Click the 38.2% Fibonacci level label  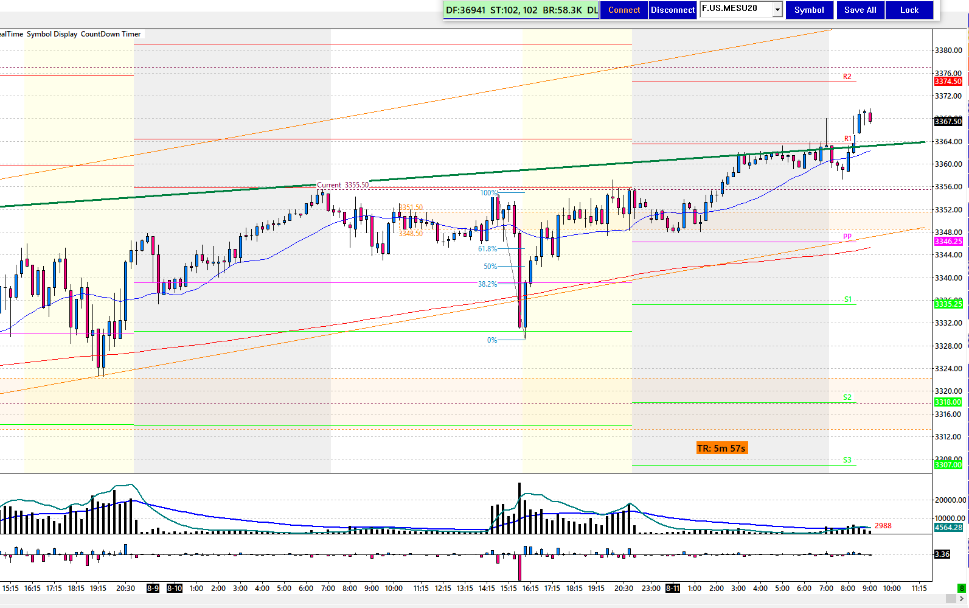488,284
